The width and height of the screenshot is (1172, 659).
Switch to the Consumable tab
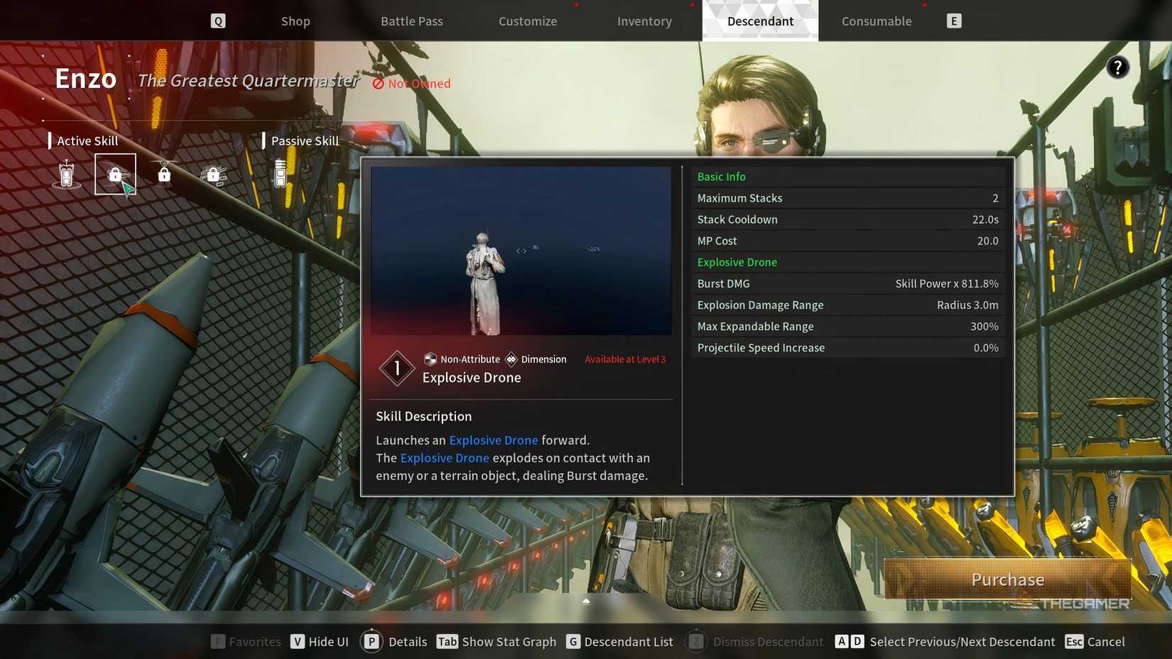(876, 21)
